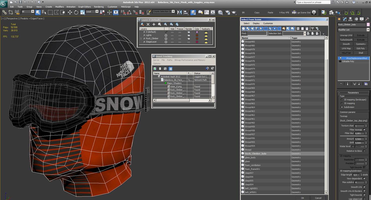Enable the Water level checkbox

(353, 146)
